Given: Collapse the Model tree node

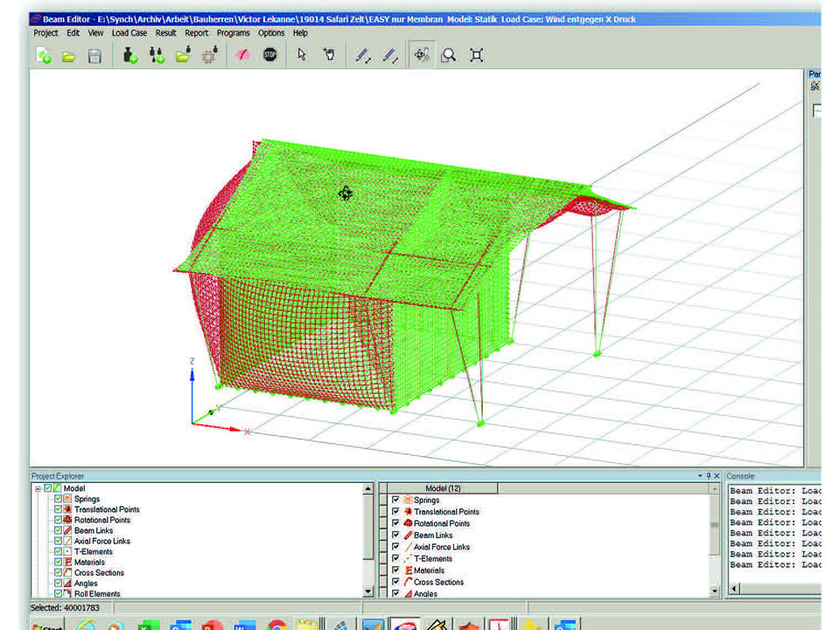Looking at the screenshot, I should (38, 488).
